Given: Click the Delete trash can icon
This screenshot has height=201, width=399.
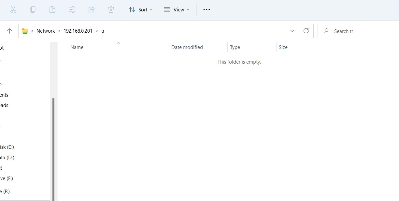Looking at the screenshot, I should pos(111,10).
